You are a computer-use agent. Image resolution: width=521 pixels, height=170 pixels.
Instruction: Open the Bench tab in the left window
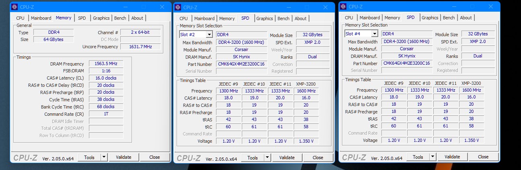[120, 18]
